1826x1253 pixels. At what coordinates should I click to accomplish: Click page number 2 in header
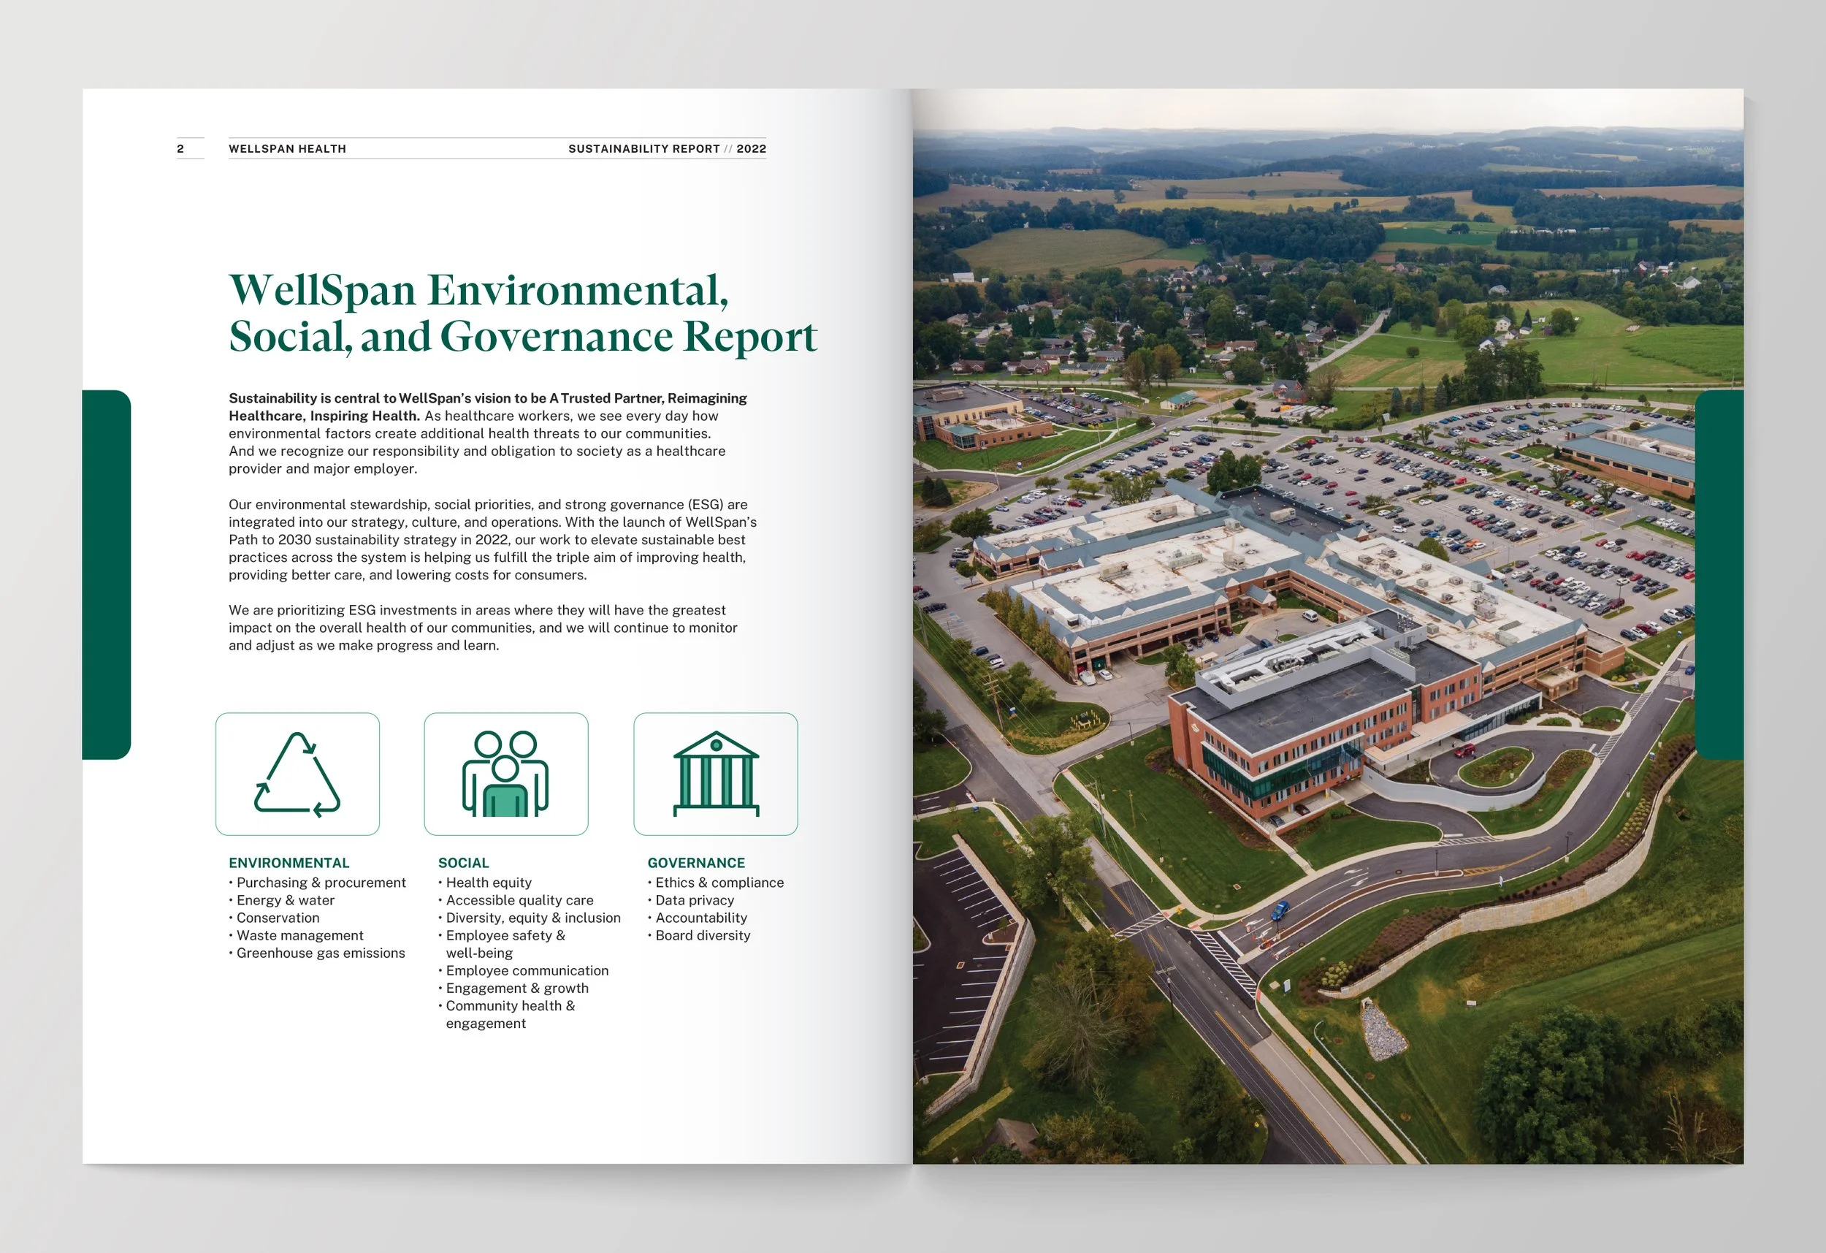tap(180, 148)
